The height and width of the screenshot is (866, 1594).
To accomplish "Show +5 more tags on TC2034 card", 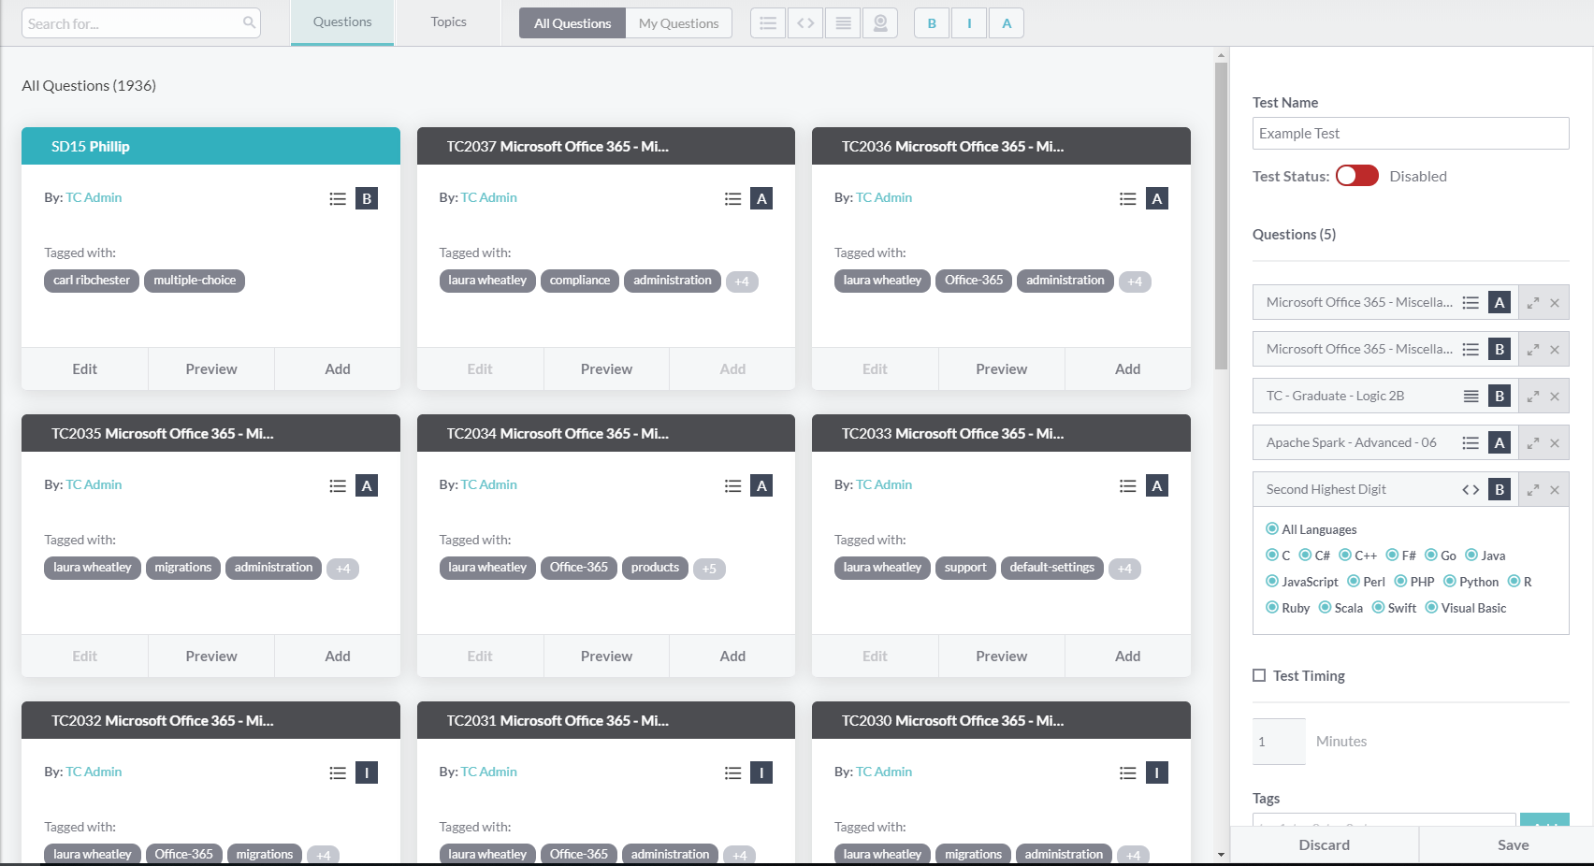I will coord(710,569).
